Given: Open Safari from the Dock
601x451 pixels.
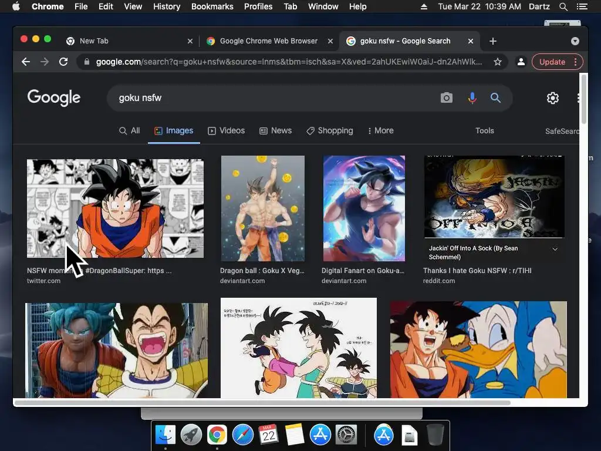Looking at the screenshot, I should click(x=243, y=435).
